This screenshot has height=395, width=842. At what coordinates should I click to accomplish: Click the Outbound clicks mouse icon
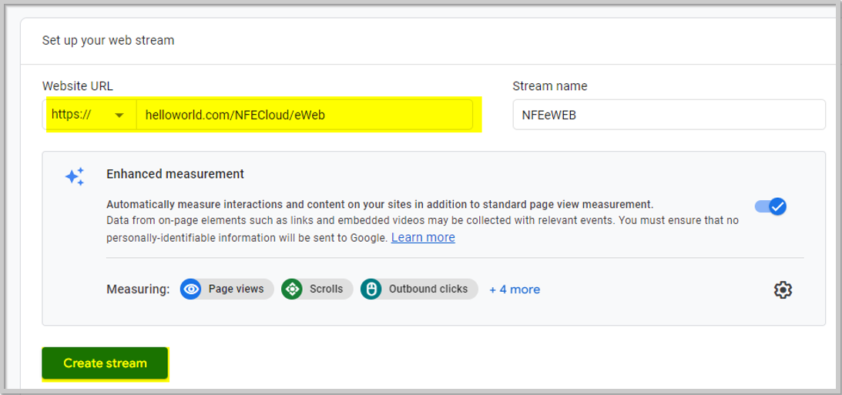371,290
